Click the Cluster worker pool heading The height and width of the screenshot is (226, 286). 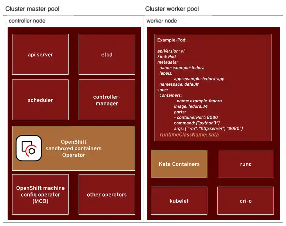[x=172, y=9]
